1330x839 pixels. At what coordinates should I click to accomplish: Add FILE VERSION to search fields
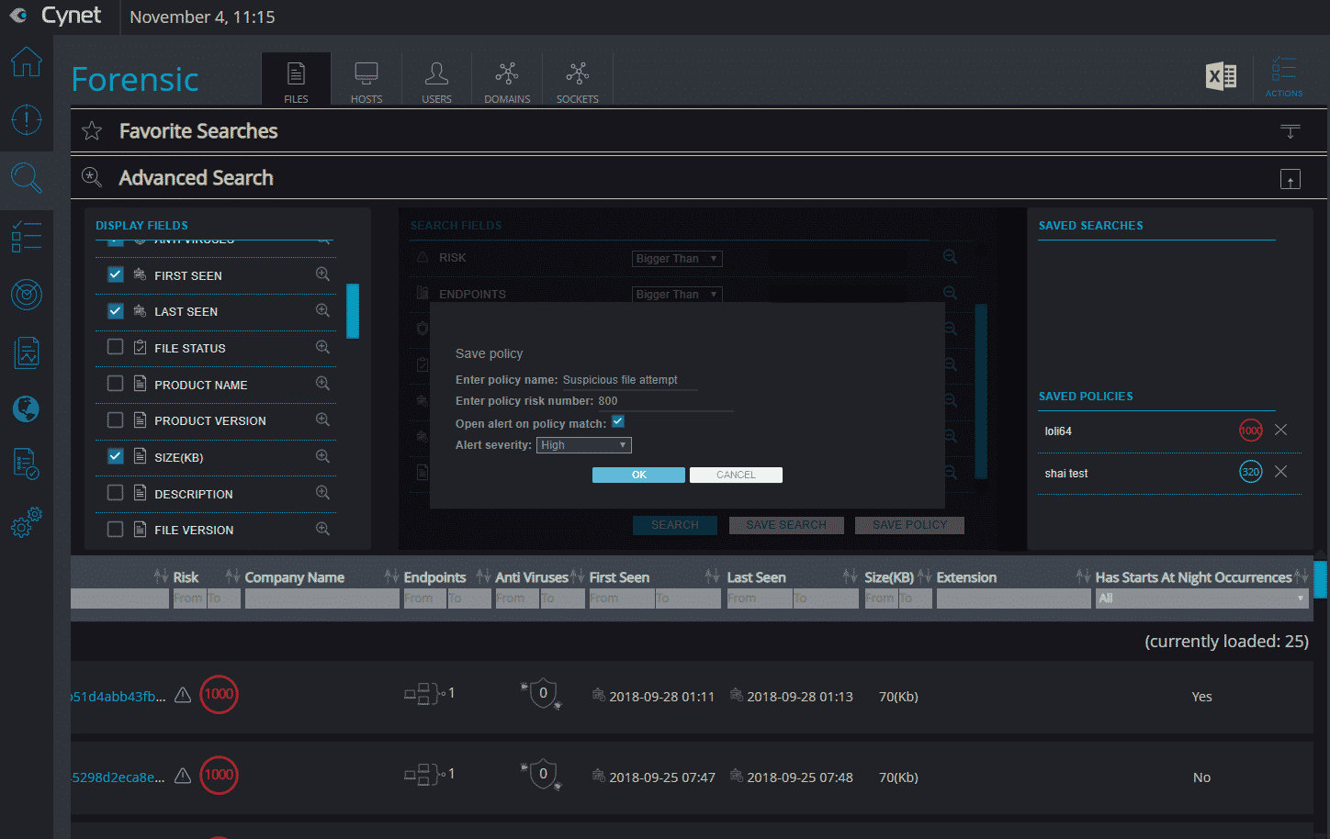[x=322, y=529]
